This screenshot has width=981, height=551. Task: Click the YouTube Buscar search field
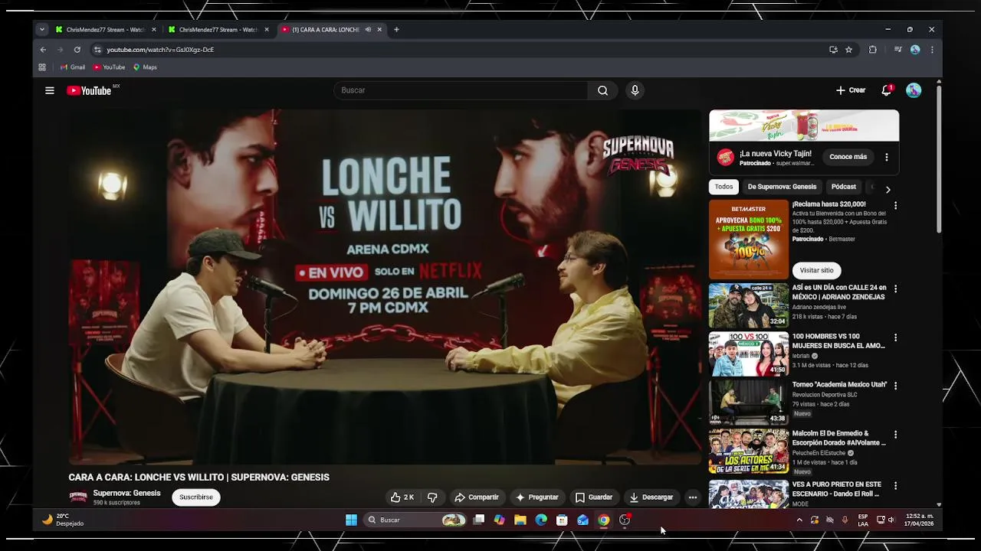(461, 90)
